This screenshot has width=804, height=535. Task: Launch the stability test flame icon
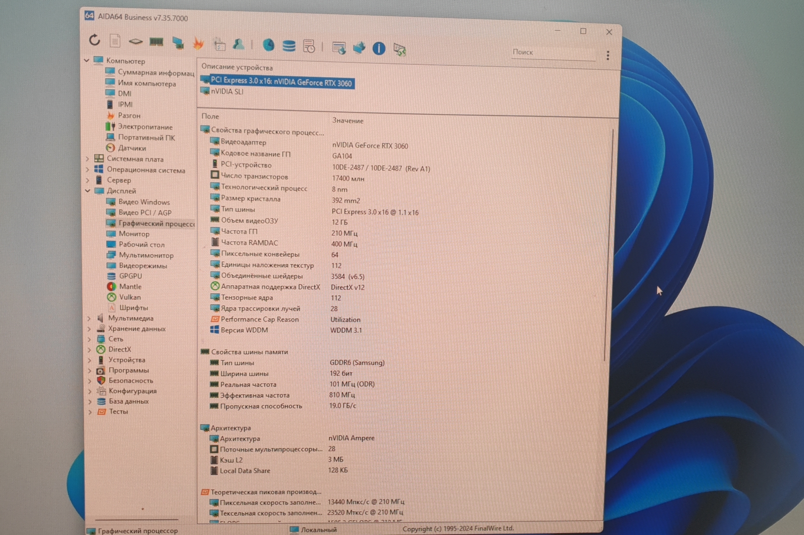click(x=199, y=44)
